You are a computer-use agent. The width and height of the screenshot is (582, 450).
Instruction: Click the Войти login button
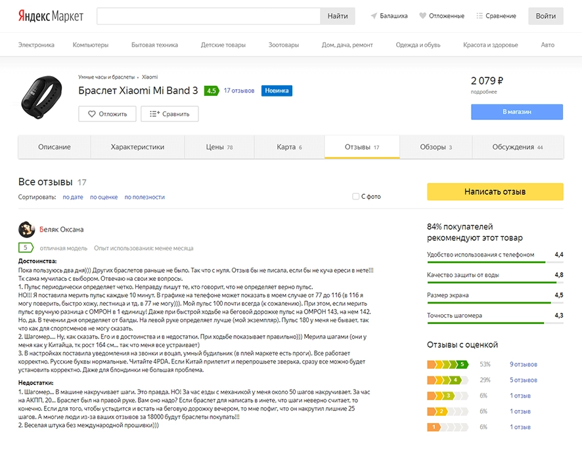tap(546, 16)
